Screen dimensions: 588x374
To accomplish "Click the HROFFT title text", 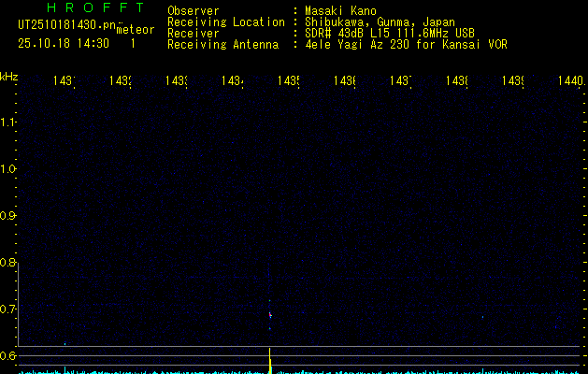I will point(95,7).
